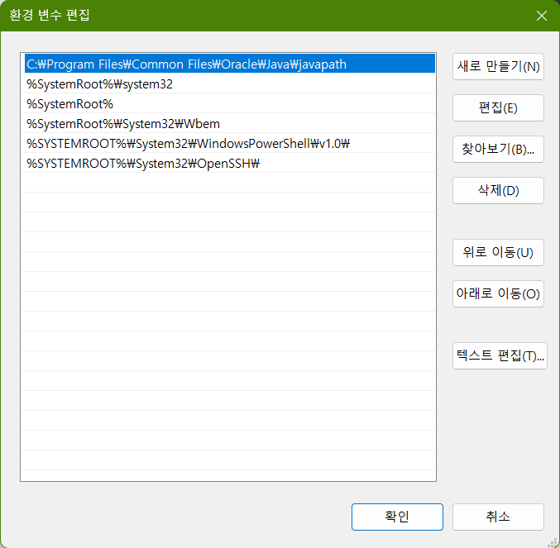The height and width of the screenshot is (548, 560).
Task: Select the %SystemRoot%\system32 entry
Action: (228, 84)
